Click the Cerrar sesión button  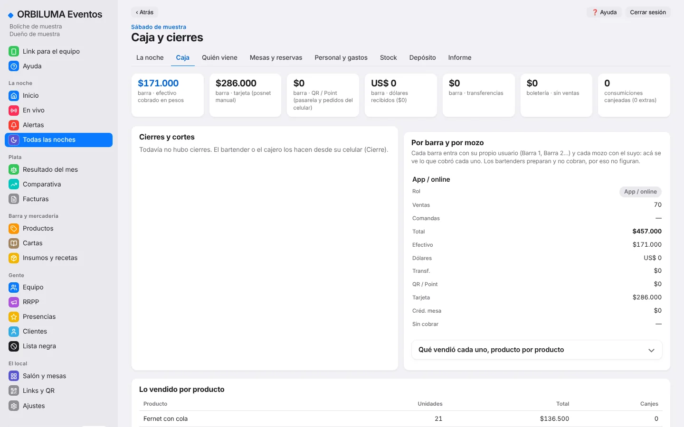tap(648, 12)
